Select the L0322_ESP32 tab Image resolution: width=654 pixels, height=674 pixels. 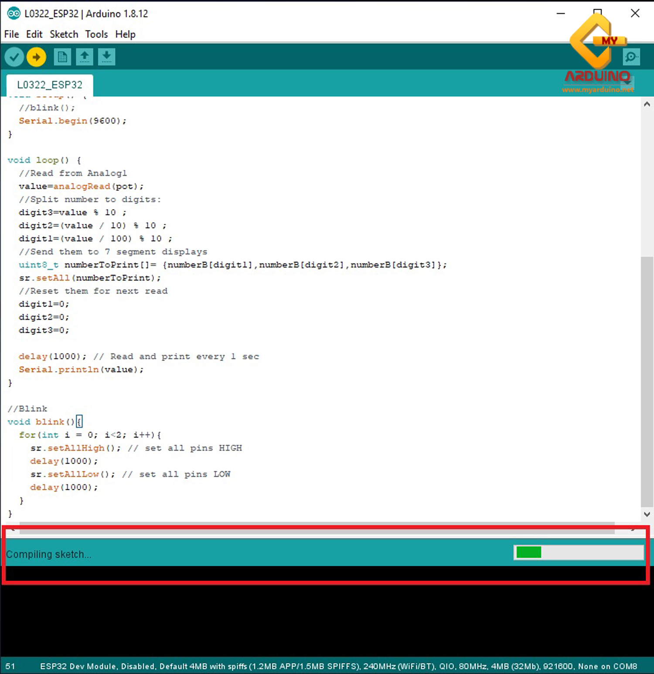point(49,85)
